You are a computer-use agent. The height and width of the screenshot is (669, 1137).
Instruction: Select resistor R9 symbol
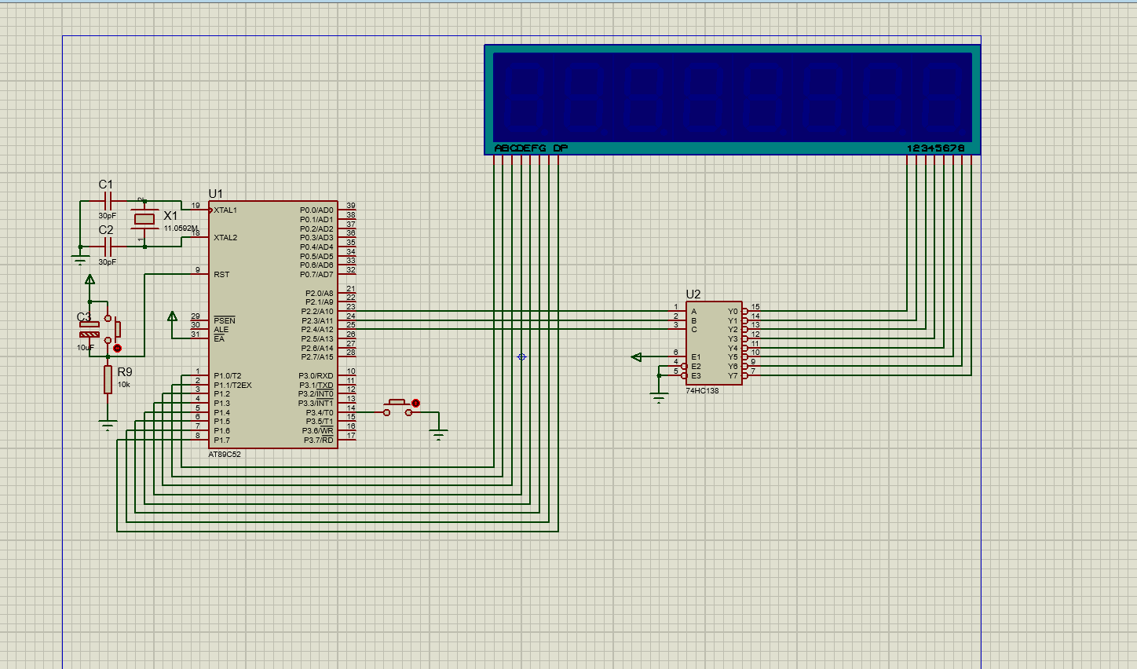click(x=108, y=378)
